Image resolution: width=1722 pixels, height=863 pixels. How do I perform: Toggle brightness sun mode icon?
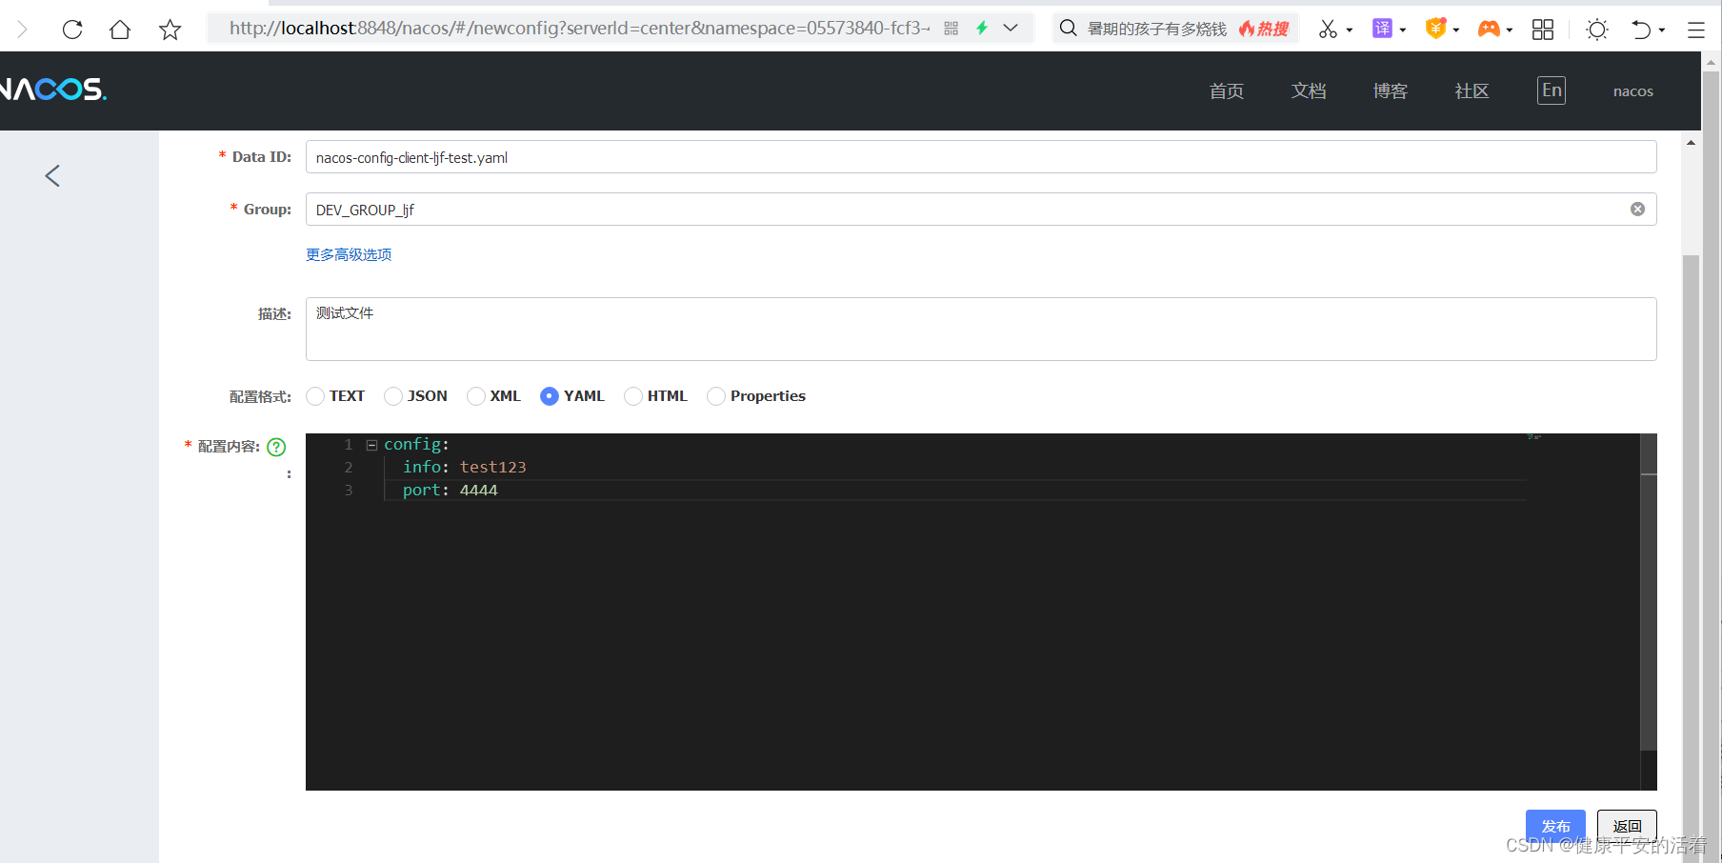(x=1597, y=30)
